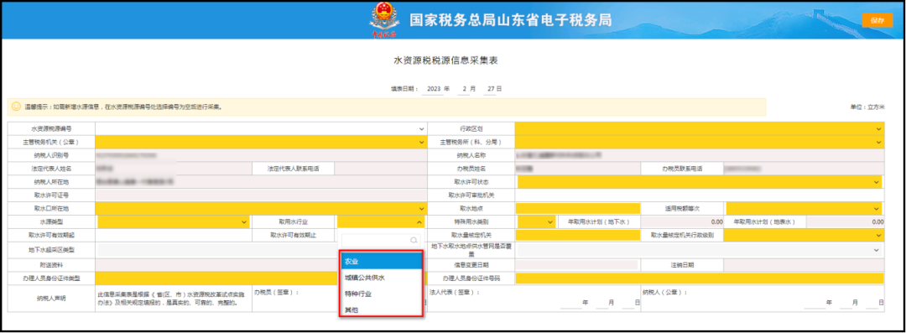
Task: Click the 取水许可证号 input field
Action: coord(261,195)
